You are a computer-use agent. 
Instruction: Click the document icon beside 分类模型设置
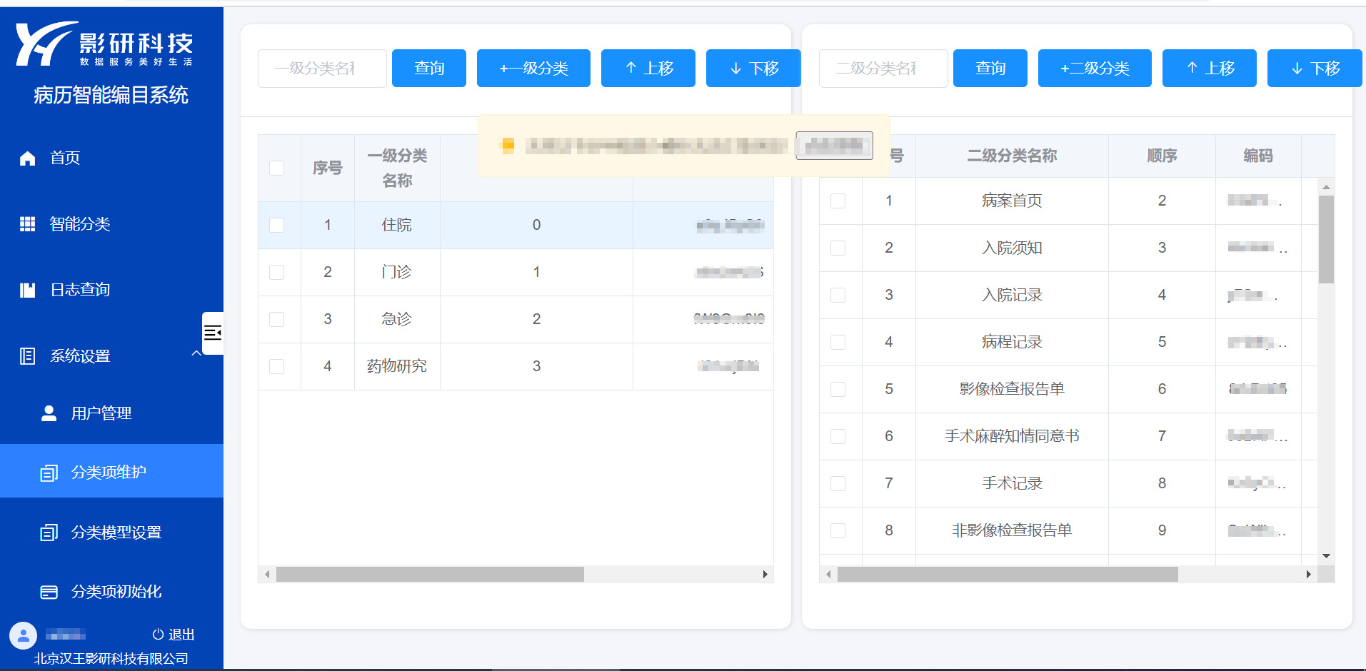click(x=49, y=533)
